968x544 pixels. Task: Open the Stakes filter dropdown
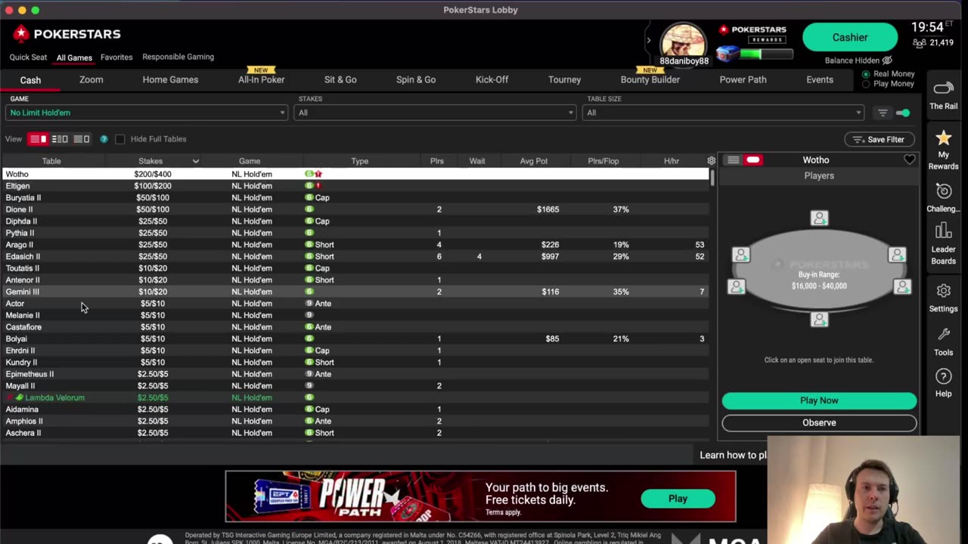(x=435, y=113)
